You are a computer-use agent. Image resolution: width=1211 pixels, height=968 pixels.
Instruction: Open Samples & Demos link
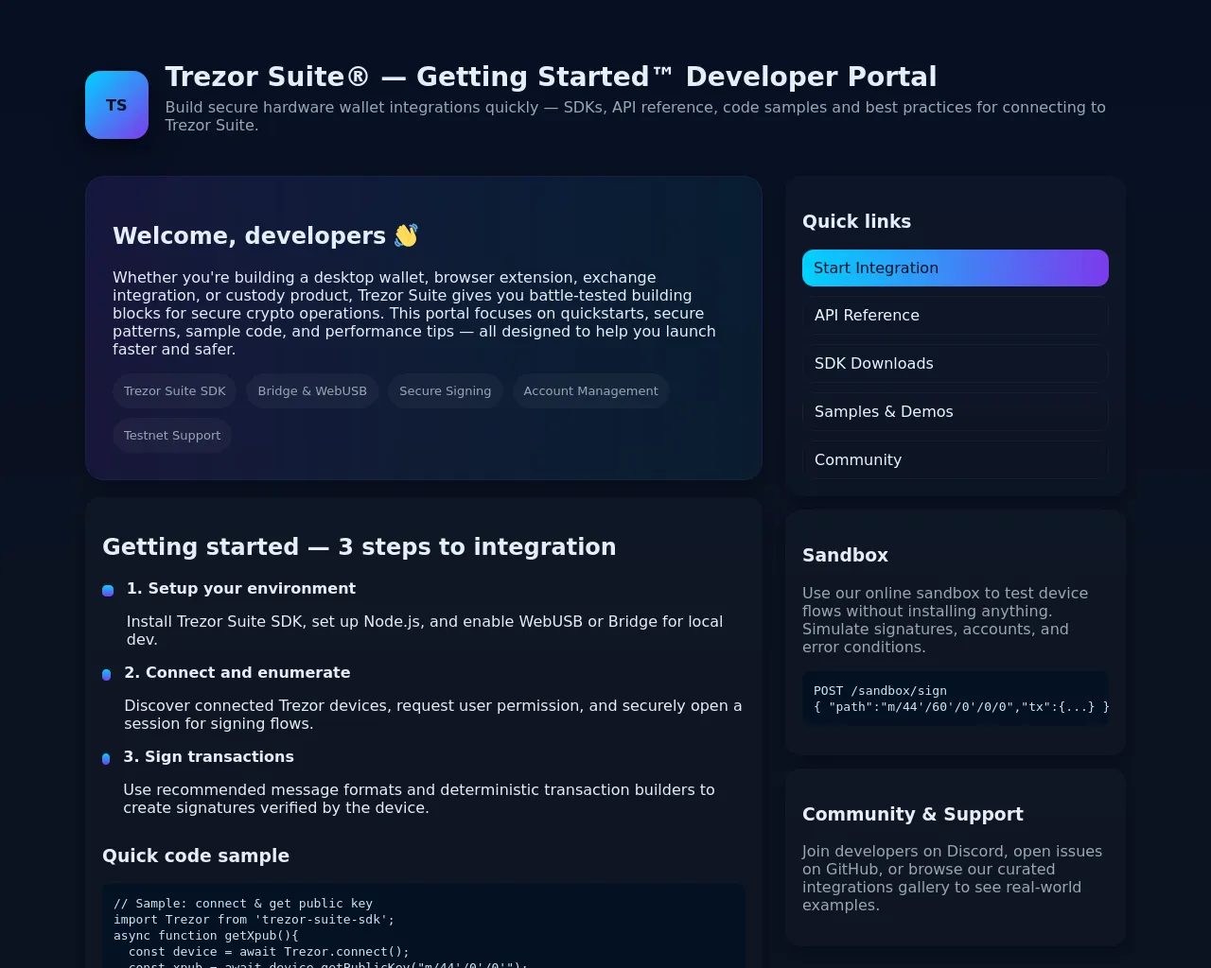(956, 412)
